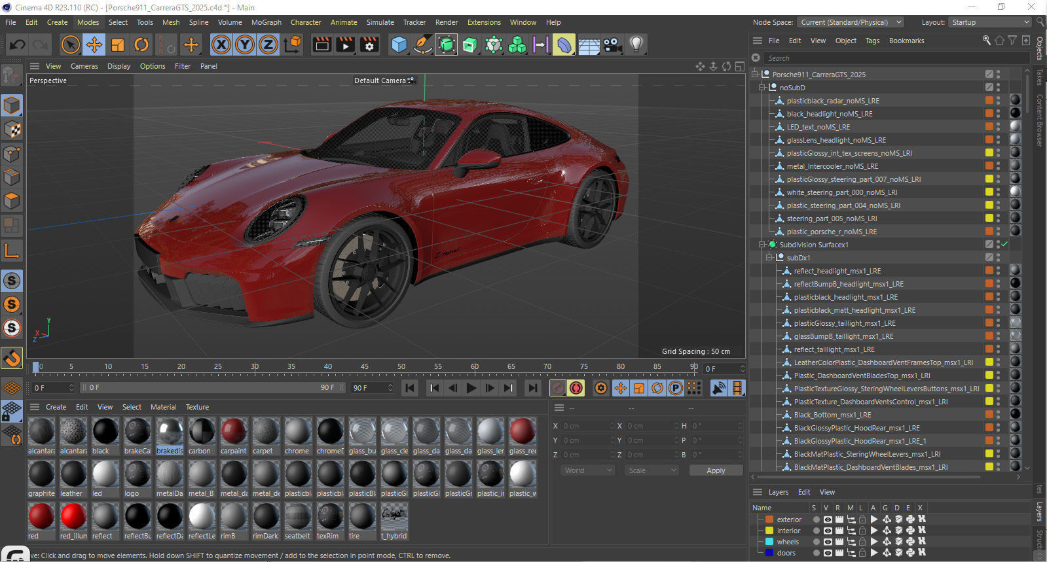Viewport: 1047px width, 562px height.
Task: Open Material Manager Texture menu
Action: tap(197, 407)
